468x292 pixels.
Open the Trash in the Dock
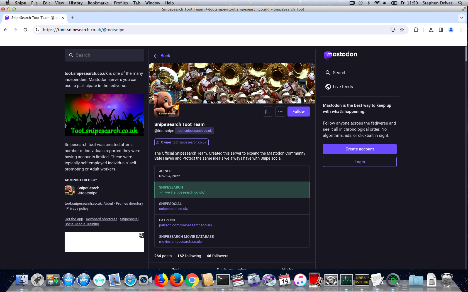447,280
